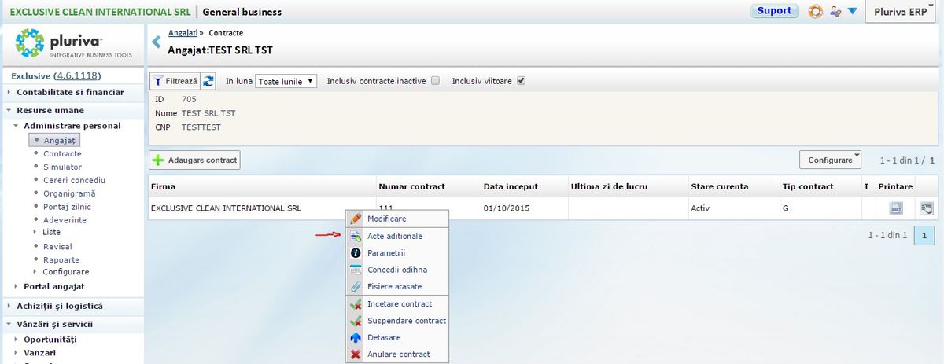Image resolution: width=944 pixels, height=364 pixels.
Task: Open the In luna months dropdown
Action: click(286, 81)
